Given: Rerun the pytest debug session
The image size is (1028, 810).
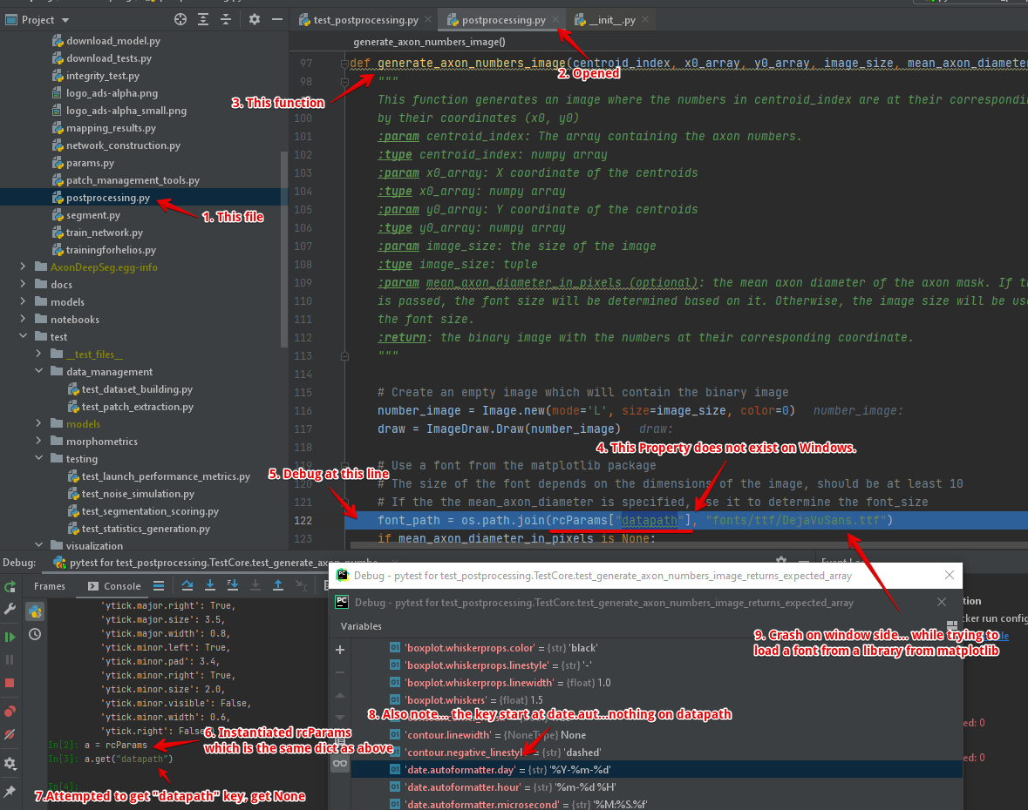Looking at the screenshot, I should [x=10, y=587].
